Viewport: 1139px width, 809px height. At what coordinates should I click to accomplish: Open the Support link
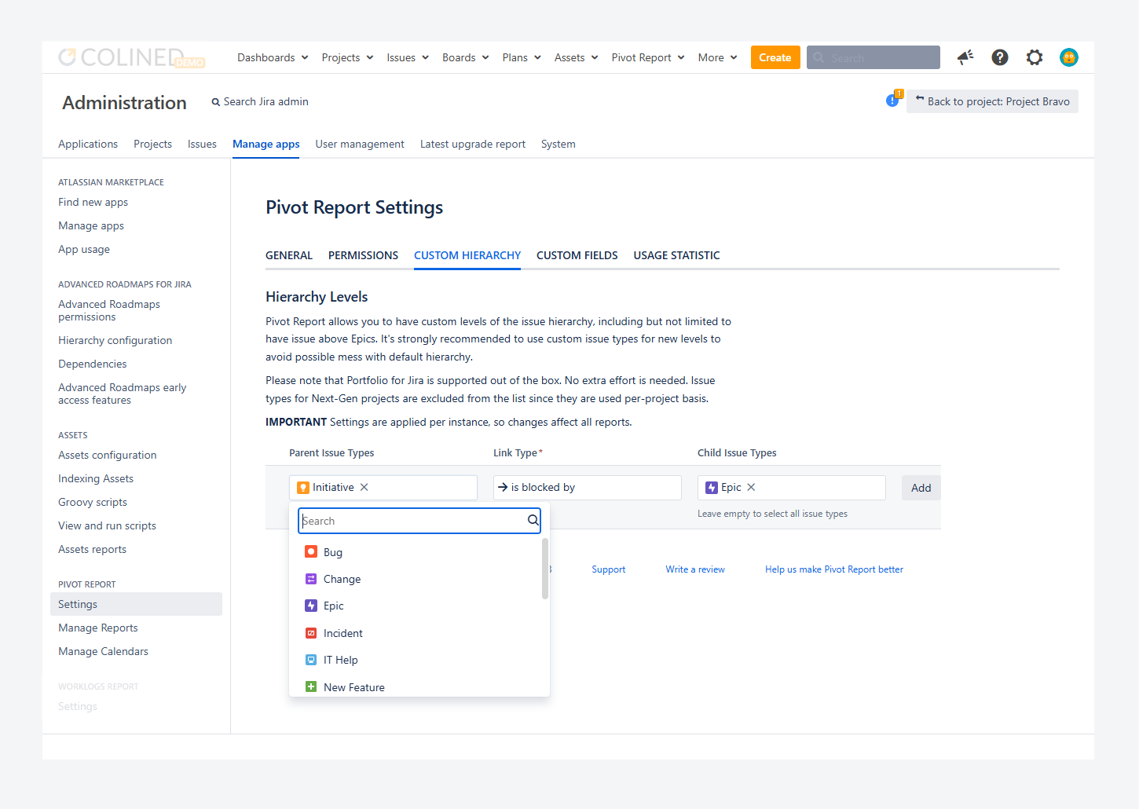tap(609, 569)
